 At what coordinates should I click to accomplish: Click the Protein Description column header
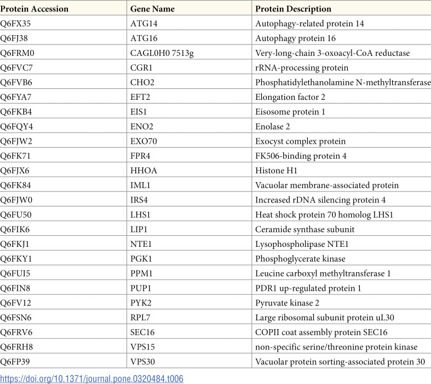pos(294,9)
